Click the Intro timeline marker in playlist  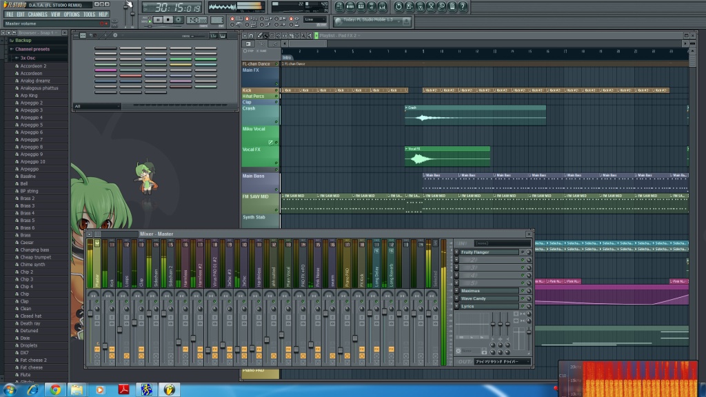click(287, 58)
